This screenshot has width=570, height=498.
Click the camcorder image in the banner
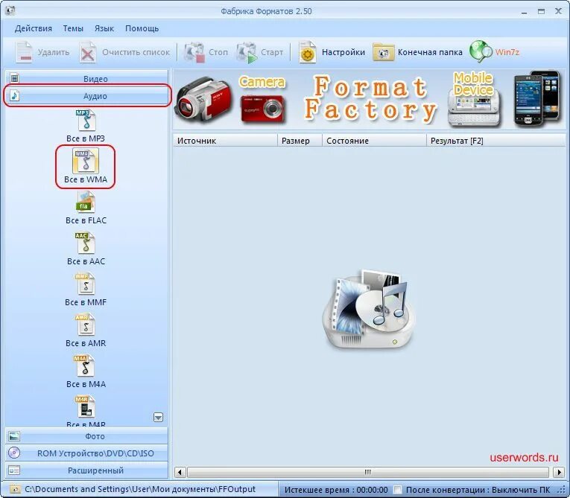[204, 99]
